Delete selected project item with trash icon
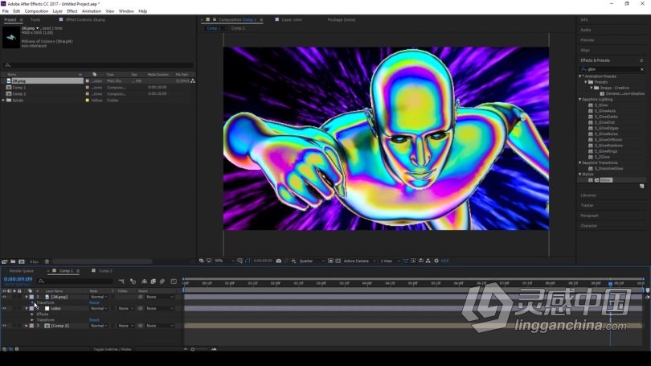This screenshot has width=651, height=366. point(47,261)
